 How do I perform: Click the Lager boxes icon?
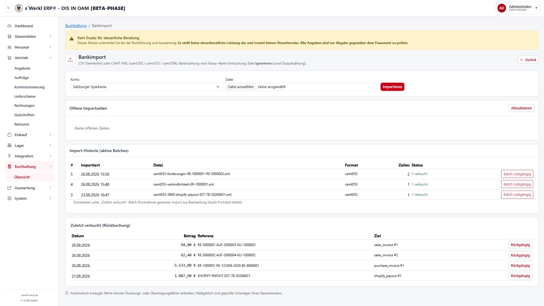[9, 145]
